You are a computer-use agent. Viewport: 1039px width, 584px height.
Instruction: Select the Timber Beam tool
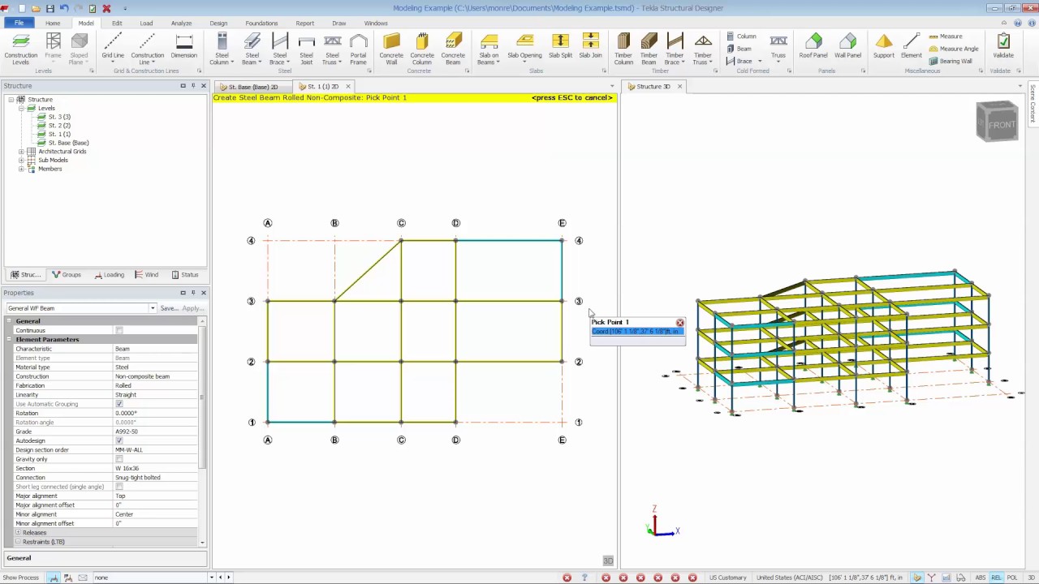pos(649,49)
